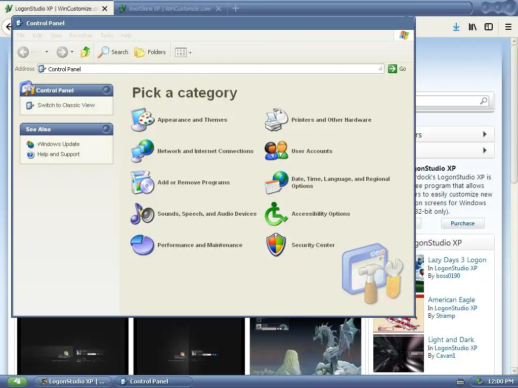Open Appearance and Themes category icon

point(142,119)
